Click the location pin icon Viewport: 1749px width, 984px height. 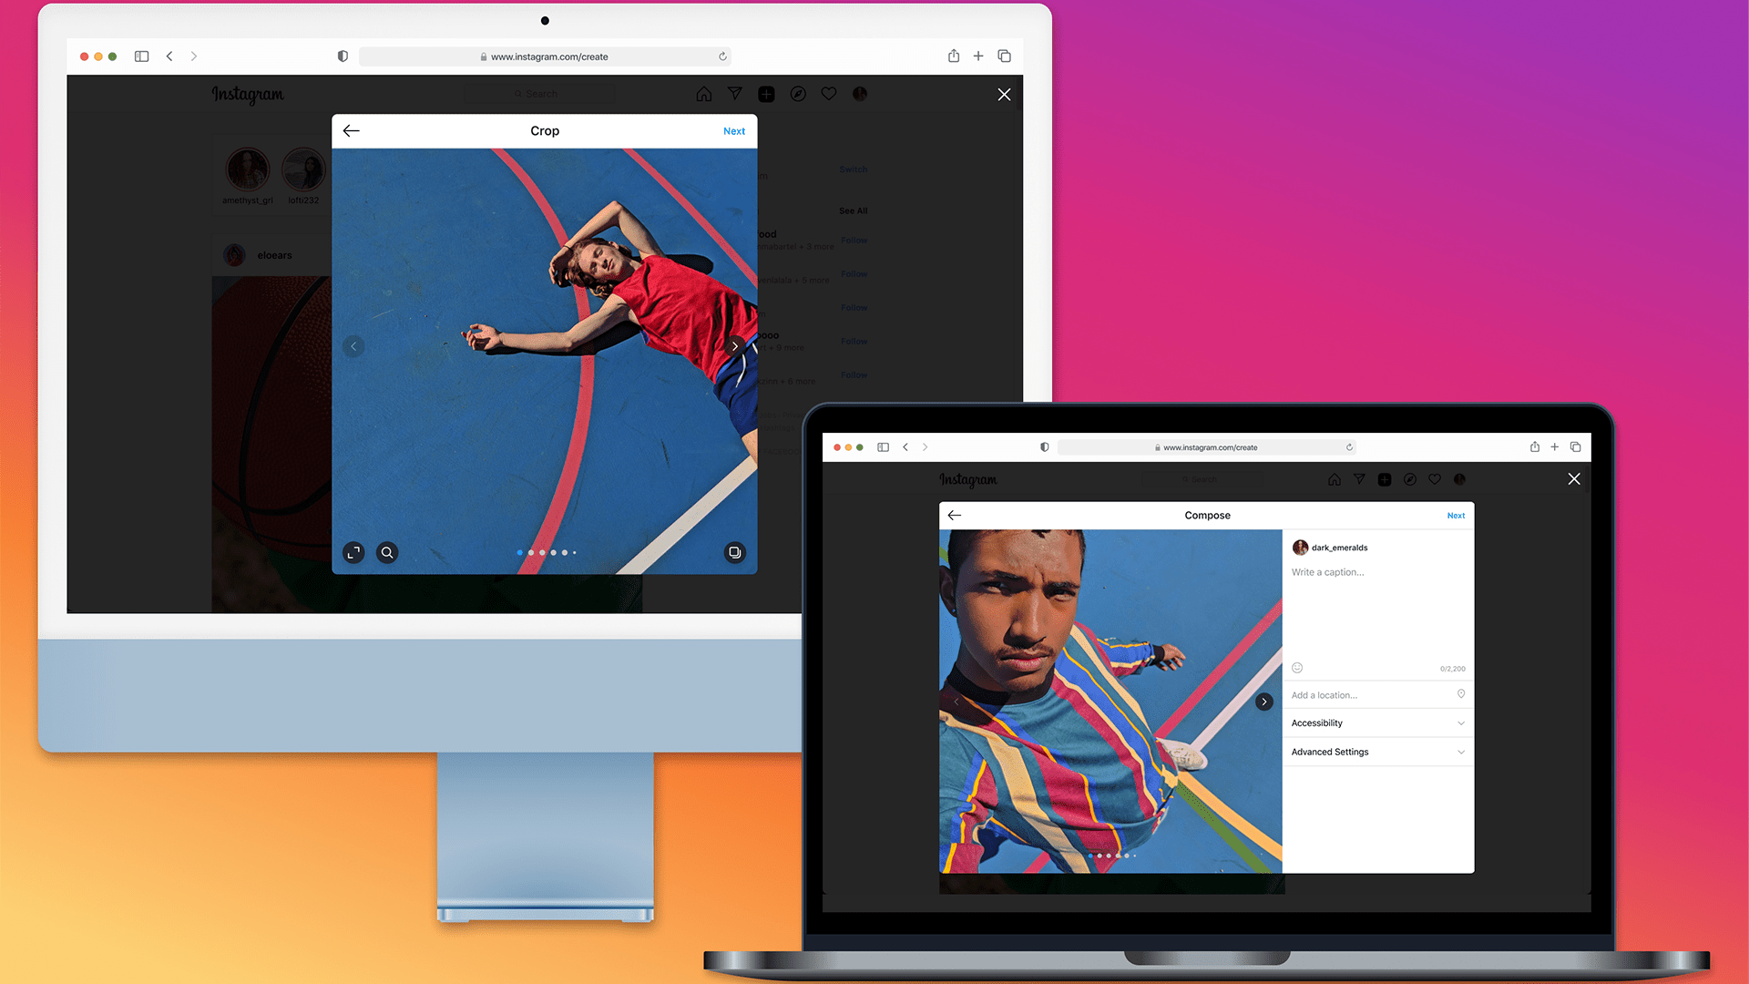point(1461,694)
